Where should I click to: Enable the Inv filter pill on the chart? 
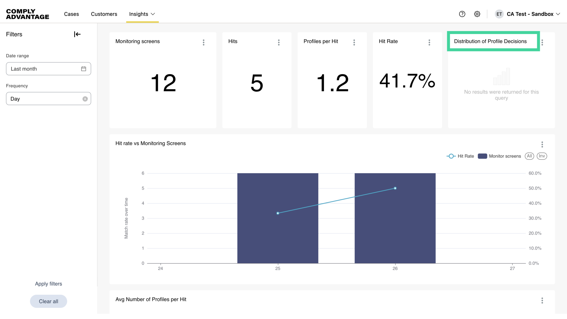click(x=542, y=156)
